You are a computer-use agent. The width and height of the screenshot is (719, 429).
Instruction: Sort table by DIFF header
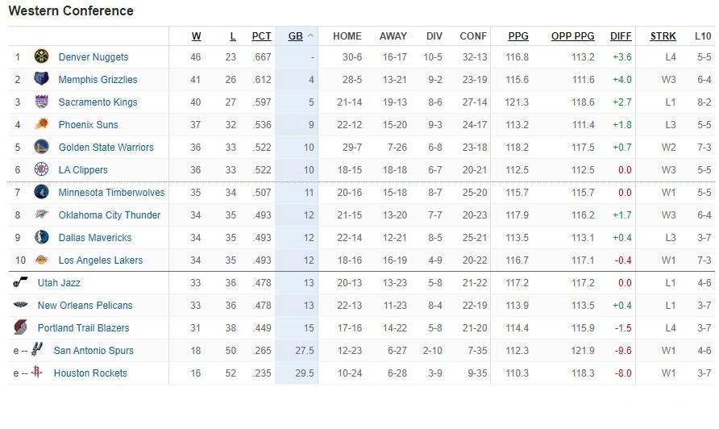coord(621,36)
